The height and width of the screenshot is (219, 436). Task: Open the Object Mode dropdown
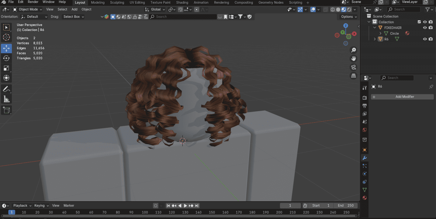pyautogui.click(x=28, y=9)
